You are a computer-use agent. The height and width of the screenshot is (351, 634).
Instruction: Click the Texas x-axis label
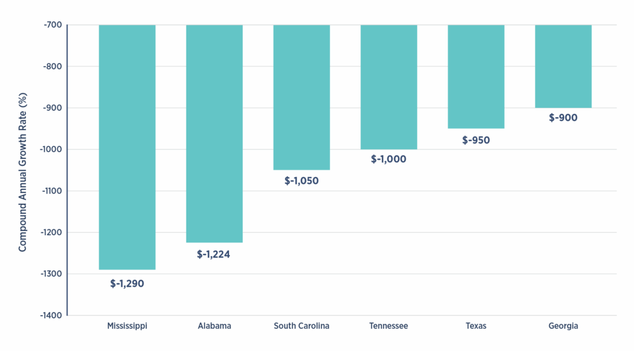[476, 326]
